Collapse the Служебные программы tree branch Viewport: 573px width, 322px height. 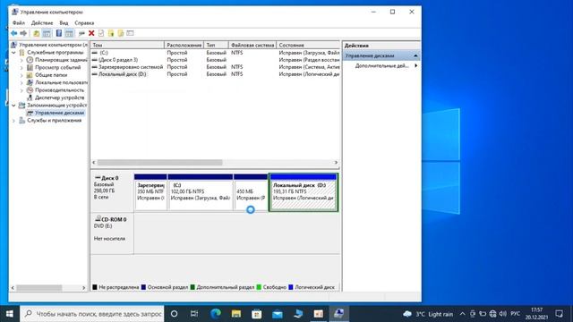coord(14,52)
